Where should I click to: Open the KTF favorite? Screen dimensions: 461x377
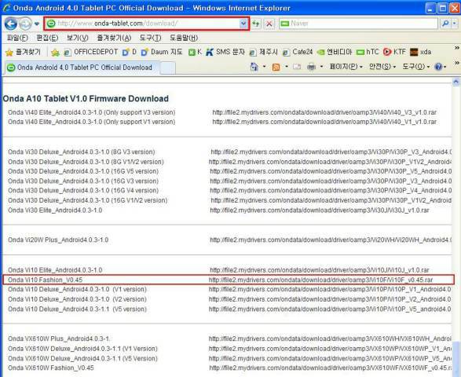[394, 52]
